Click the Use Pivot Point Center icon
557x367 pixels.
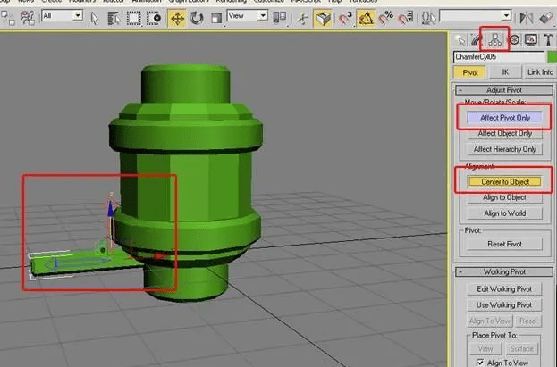(280, 17)
